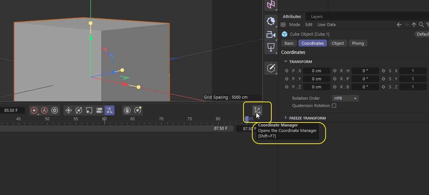Enable the Quaternion Rotation checkbox

[x=334, y=106]
